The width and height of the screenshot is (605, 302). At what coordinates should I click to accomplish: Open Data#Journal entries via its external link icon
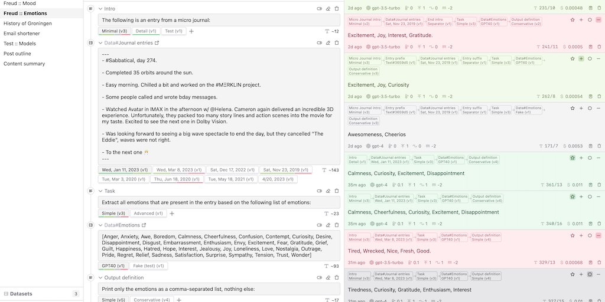click(157, 42)
